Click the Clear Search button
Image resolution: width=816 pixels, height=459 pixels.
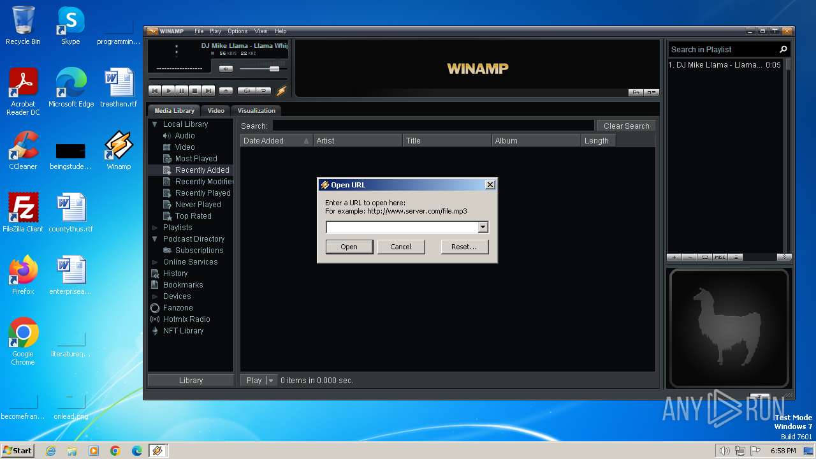coord(626,126)
